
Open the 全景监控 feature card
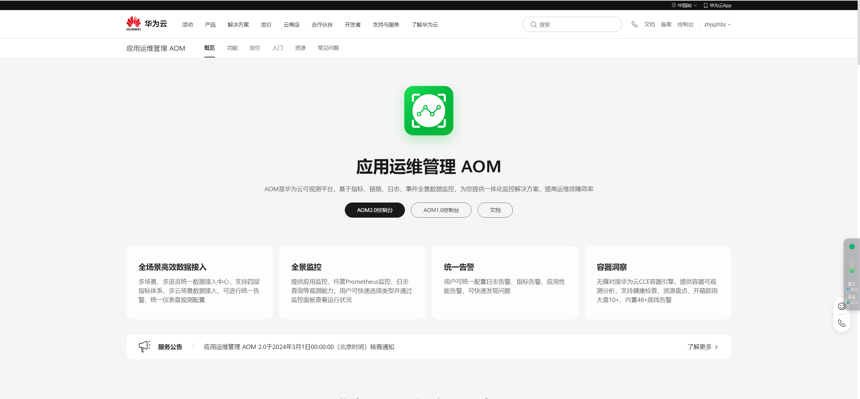click(x=352, y=282)
